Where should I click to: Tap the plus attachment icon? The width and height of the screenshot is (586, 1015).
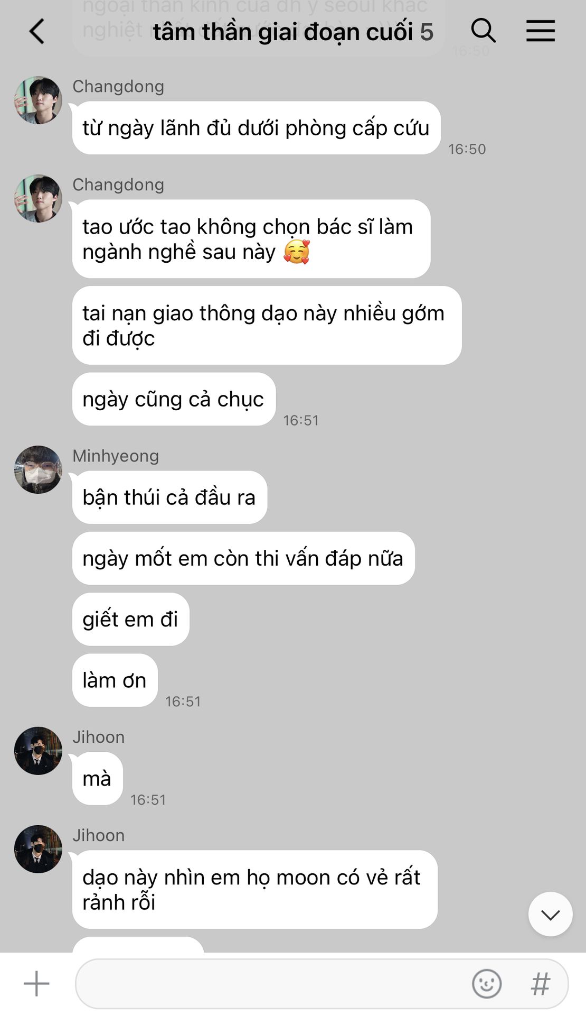click(36, 983)
